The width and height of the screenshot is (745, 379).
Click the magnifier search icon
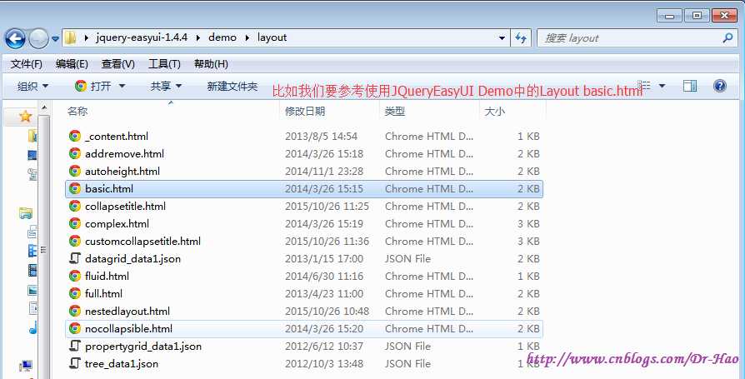[727, 38]
